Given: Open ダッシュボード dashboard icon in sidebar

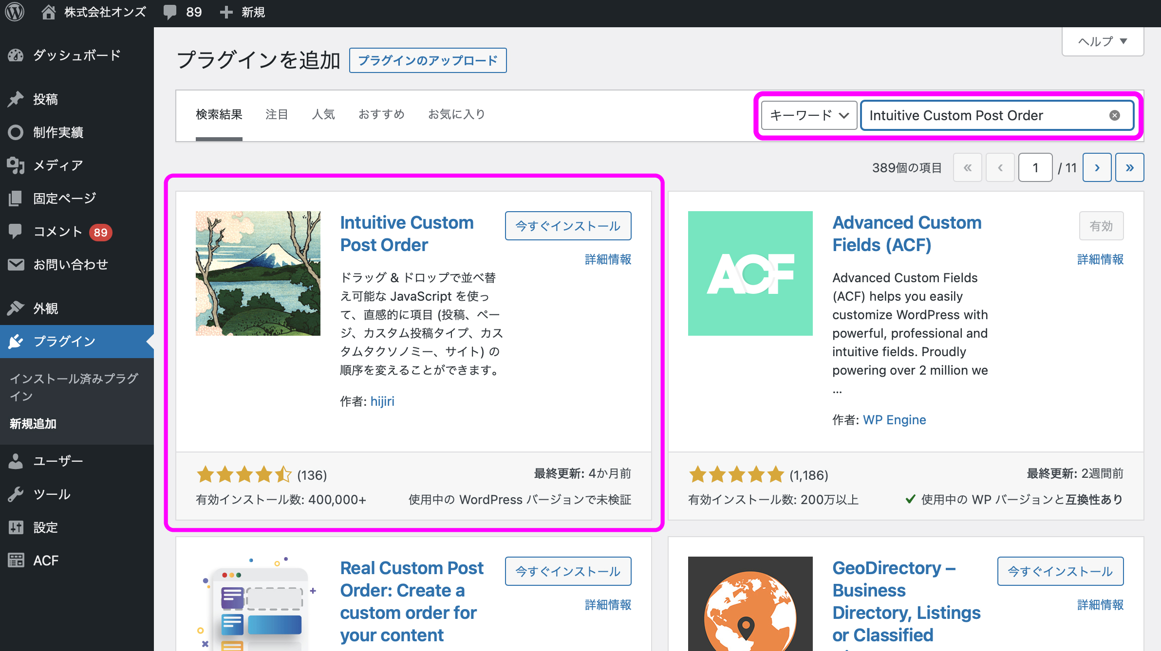Looking at the screenshot, I should (16, 55).
